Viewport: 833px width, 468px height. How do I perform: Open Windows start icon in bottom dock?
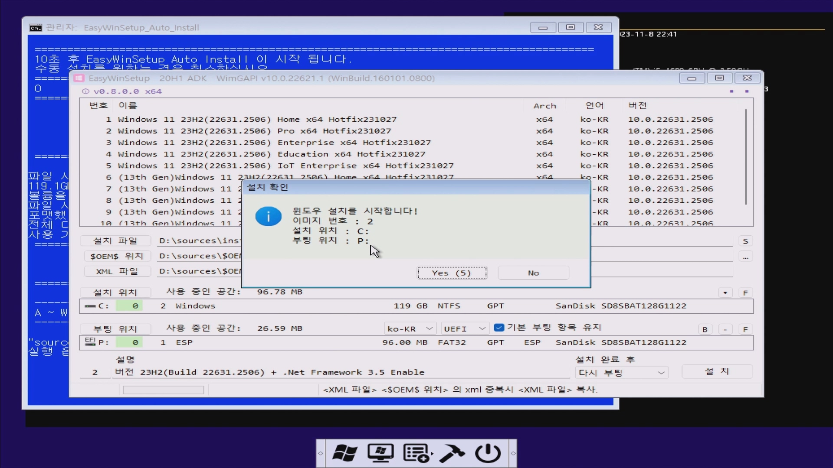(344, 453)
